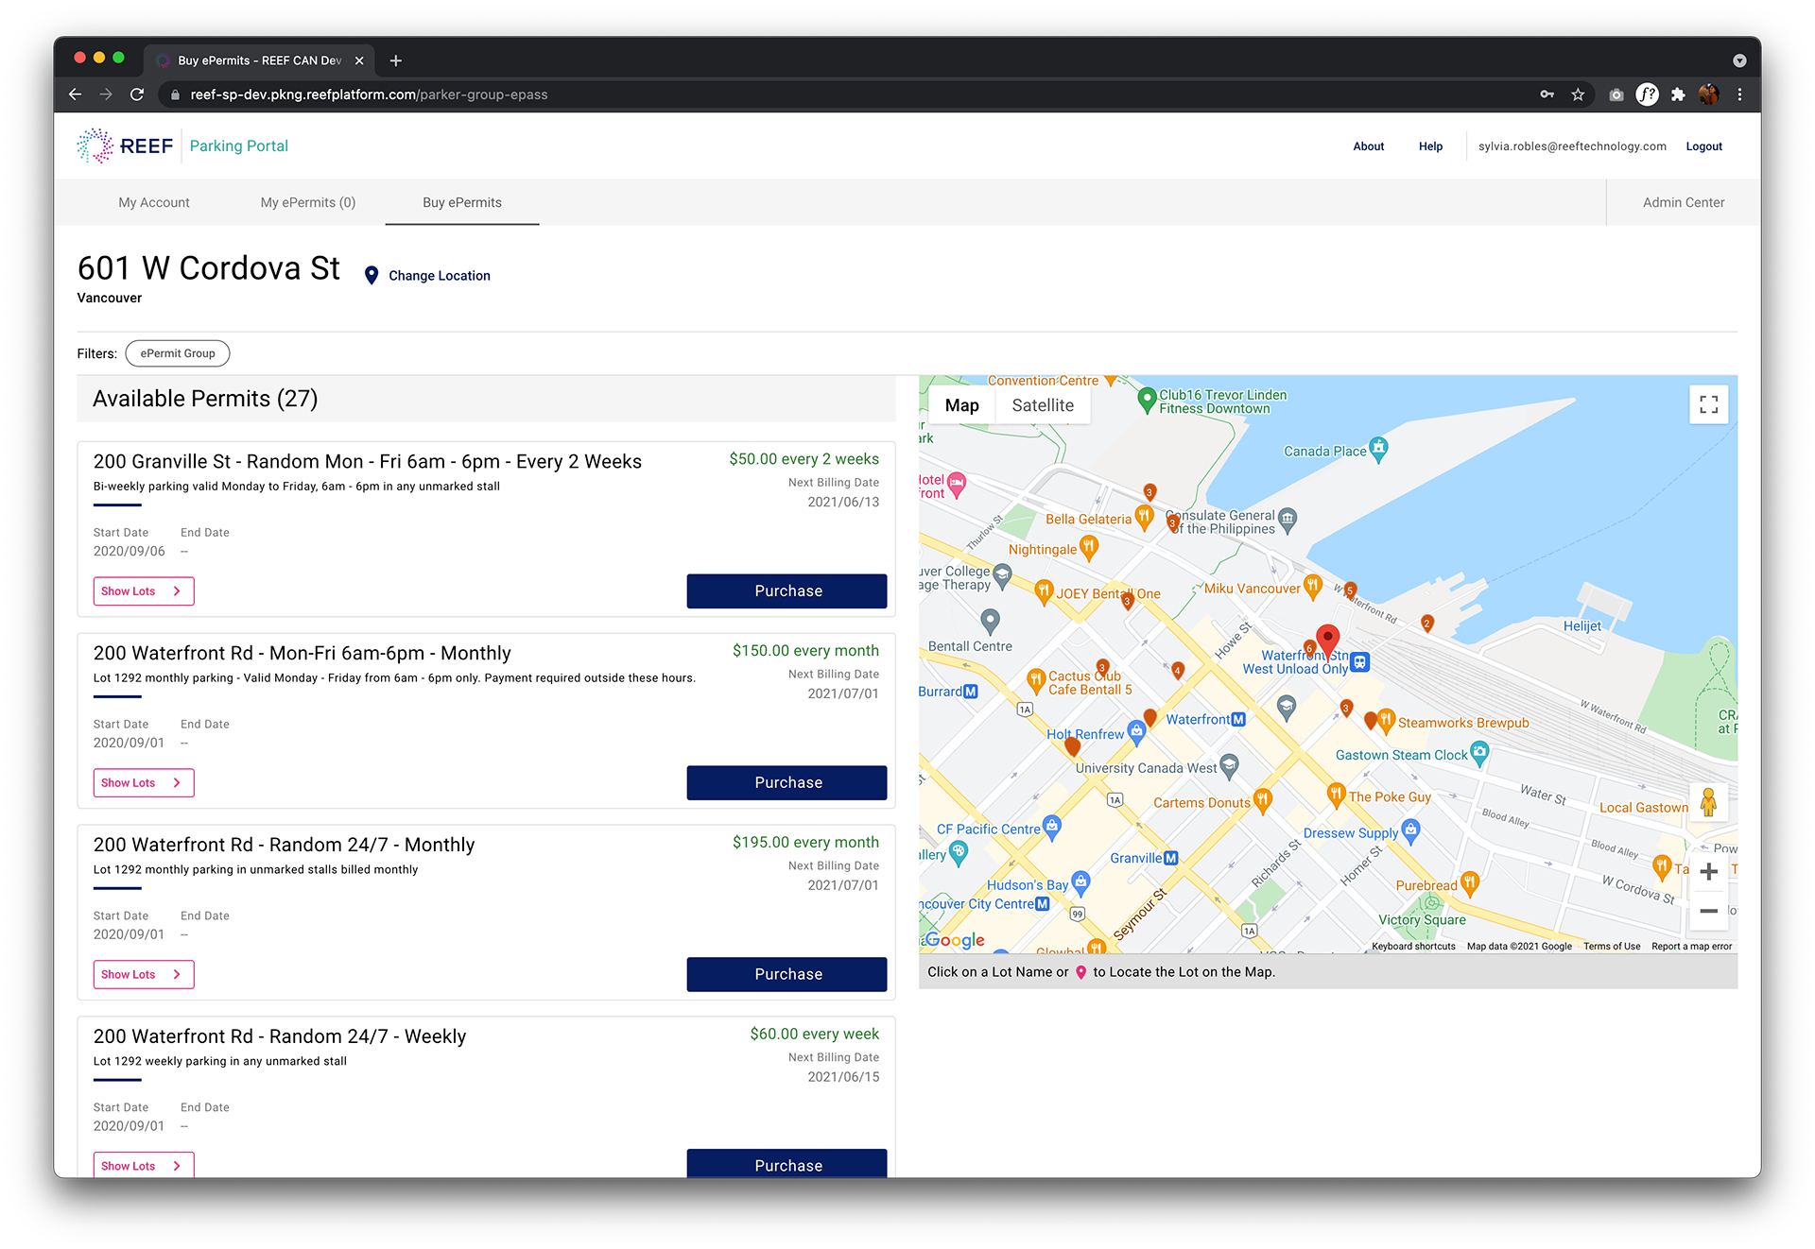Purchase the $195.00 monthly Random 24/7 permit
Image resolution: width=1815 pixels, height=1249 pixels.
(x=786, y=975)
